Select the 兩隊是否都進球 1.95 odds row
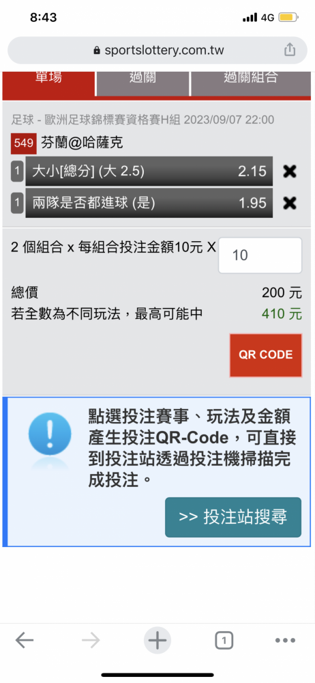This screenshot has width=315, height=683. tap(149, 203)
